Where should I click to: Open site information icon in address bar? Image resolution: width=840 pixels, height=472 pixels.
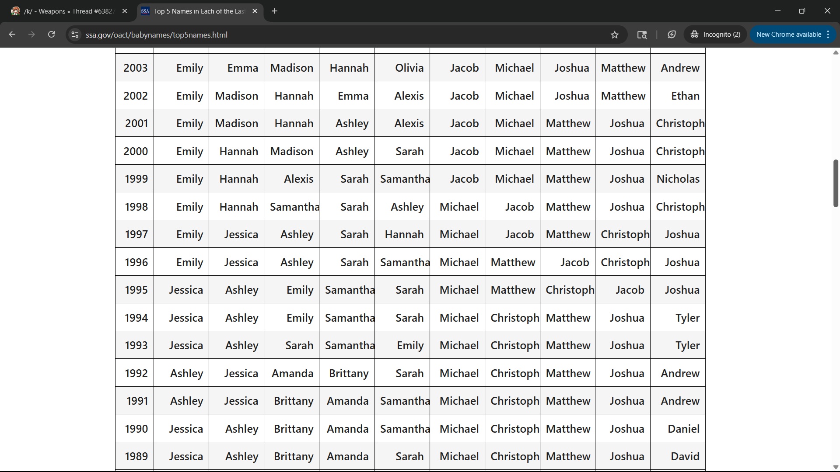click(x=75, y=35)
